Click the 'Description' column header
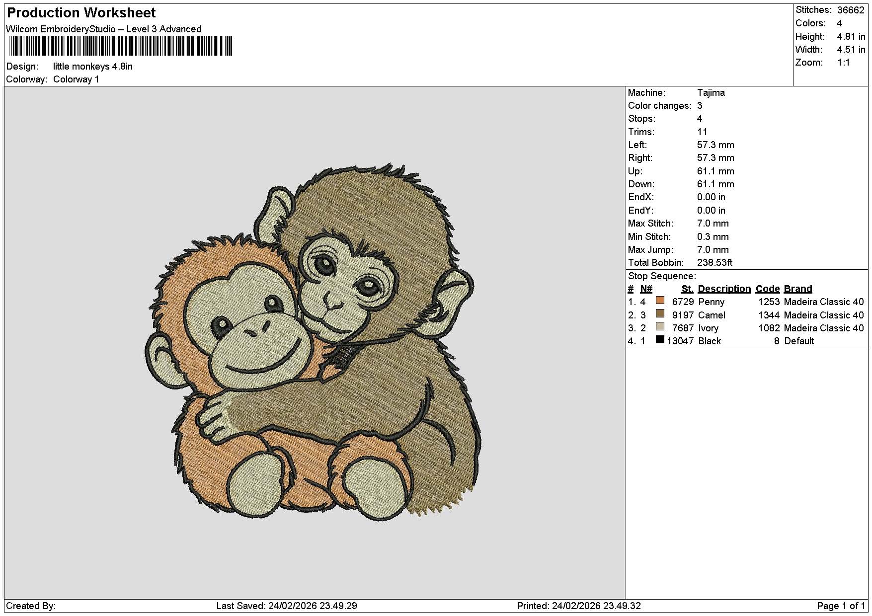Image resolution: width=872 pixels, height=616 pixels. [x=724, y=289]
